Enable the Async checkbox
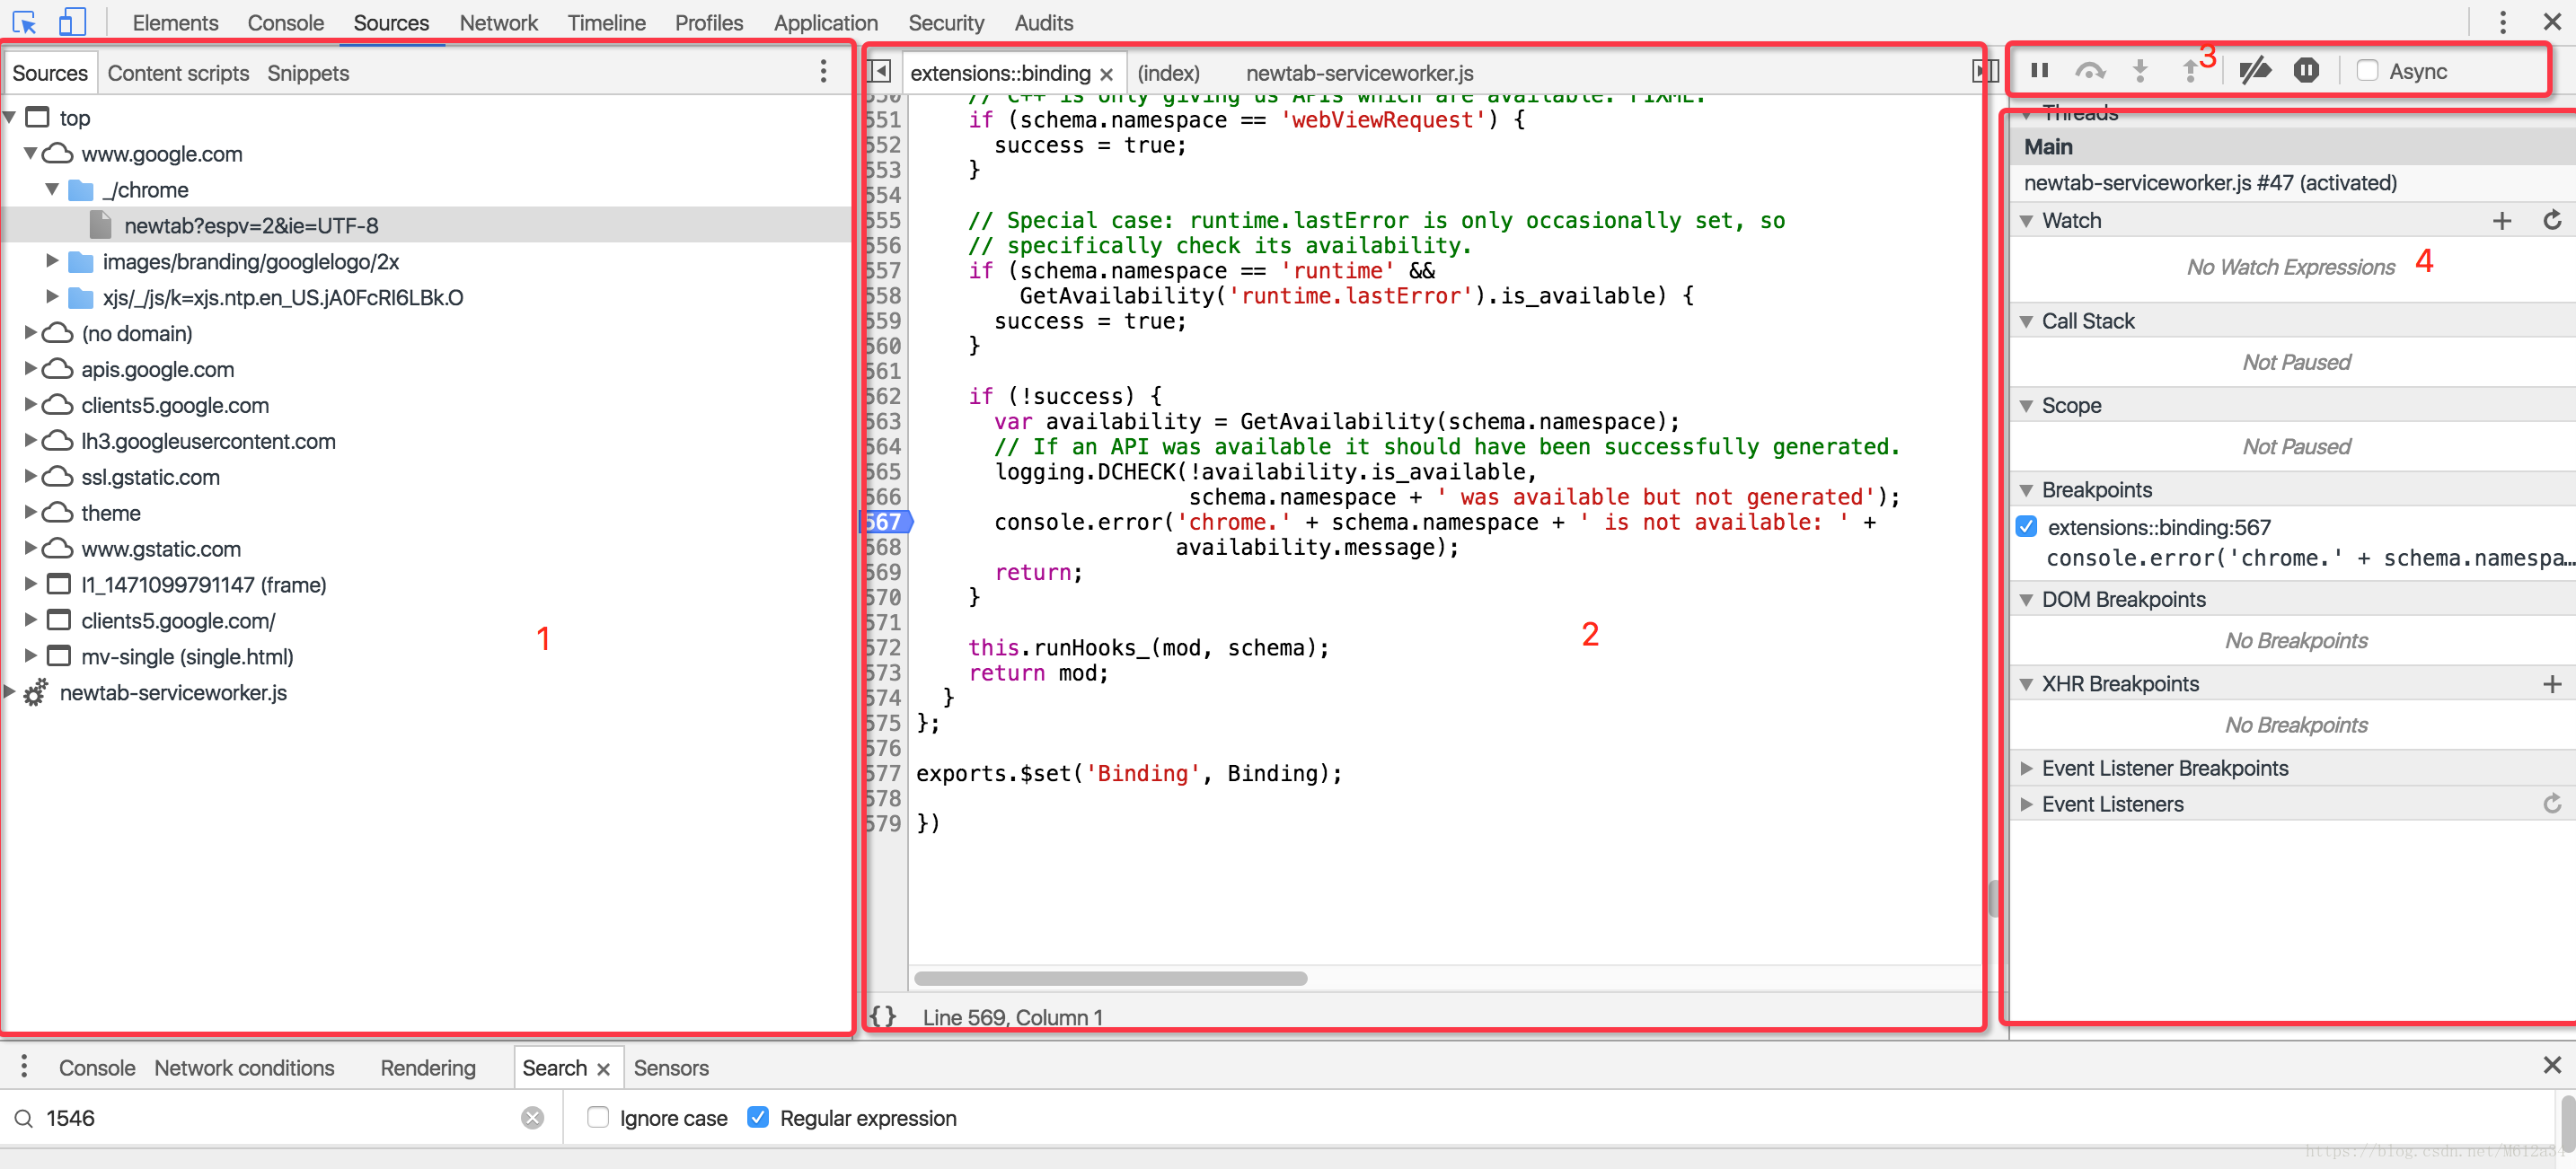2576x1169 pixels. pyautogui.click(x=2367, y=71)
